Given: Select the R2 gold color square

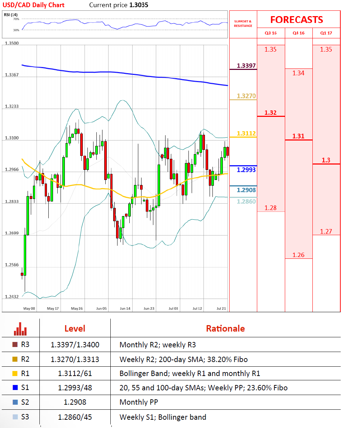Looking at the screenshot, I should tap(15, 359).
